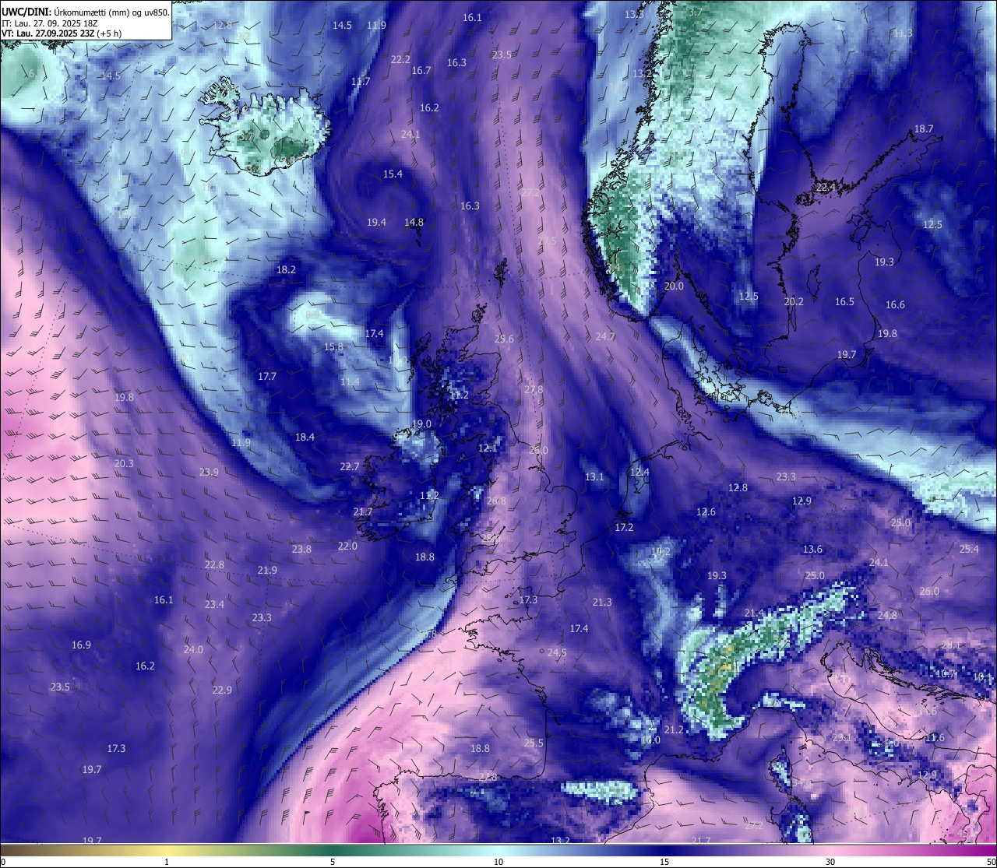Screen dimensions: 997x868
Task: Click the 16.7 map value
Action: point(421,71)
